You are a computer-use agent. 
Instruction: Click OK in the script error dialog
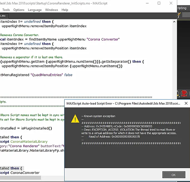coord(174,175)
